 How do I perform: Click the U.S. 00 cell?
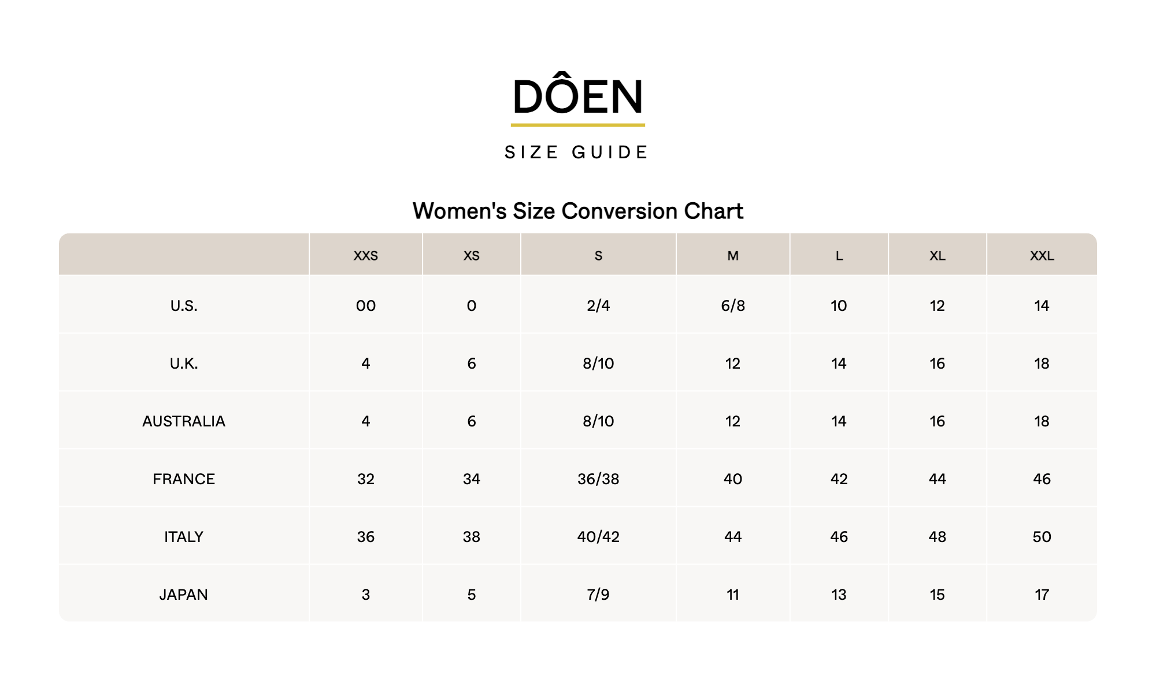[366, 306]
